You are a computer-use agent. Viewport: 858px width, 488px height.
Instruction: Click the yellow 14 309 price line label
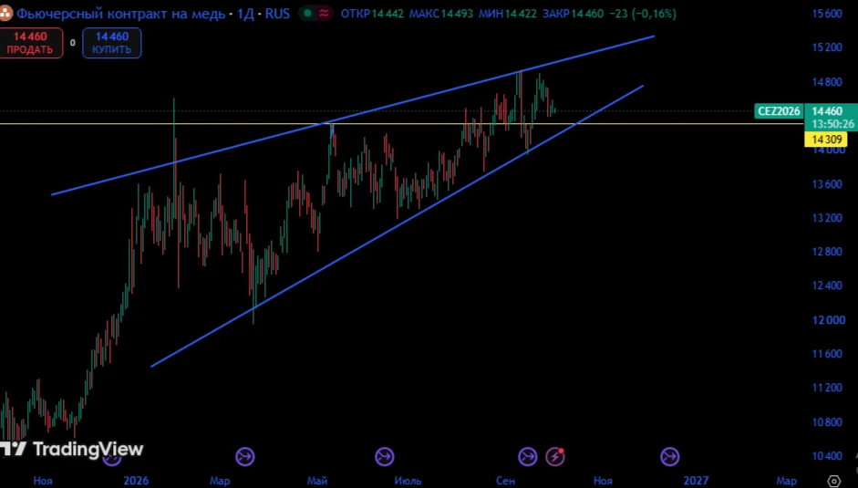[826, 140]
